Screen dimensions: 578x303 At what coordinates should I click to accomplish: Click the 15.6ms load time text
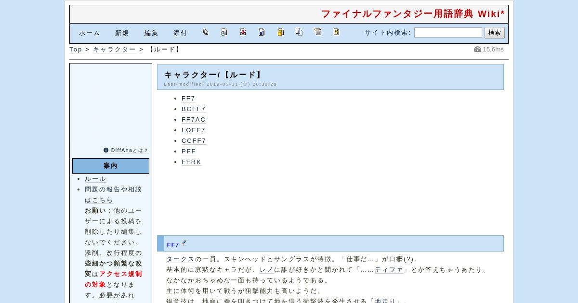pos(493,50)
